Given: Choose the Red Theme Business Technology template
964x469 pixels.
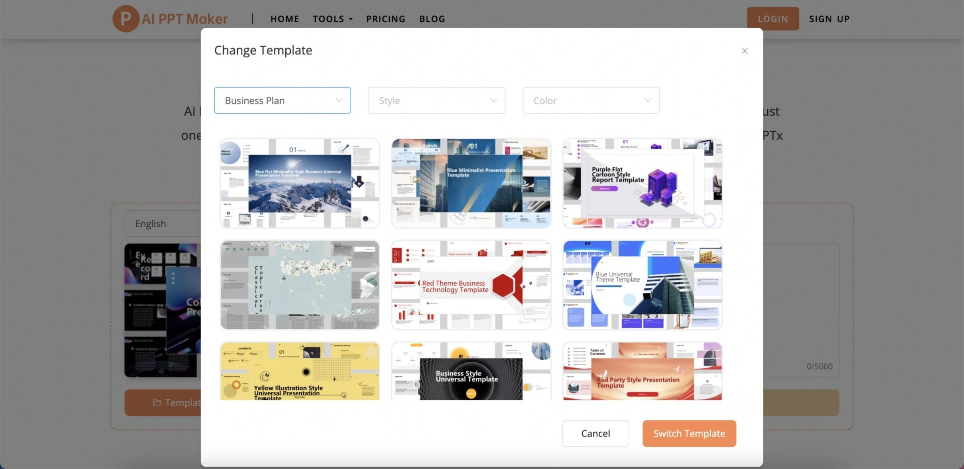Looking at the screenshot, I should point(470,285).
